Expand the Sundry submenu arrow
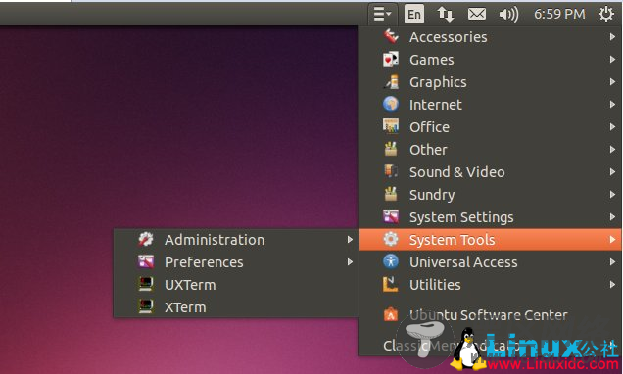This screenshot has height=374, width=623. point(612,195)
